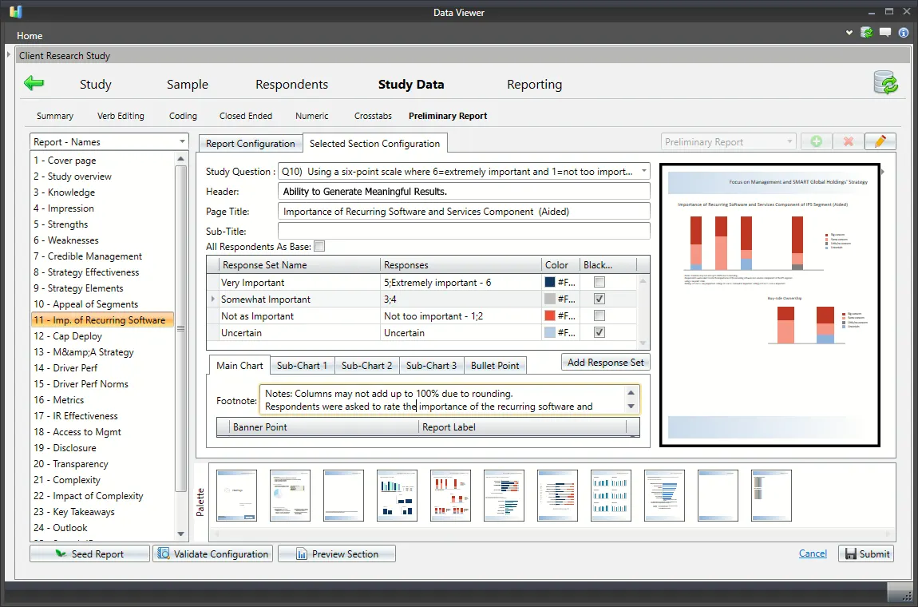Open the Sub-Chart 1 tab
Image resolution: width=918 pixels, height=607 pixels.
tap(302, 365)
